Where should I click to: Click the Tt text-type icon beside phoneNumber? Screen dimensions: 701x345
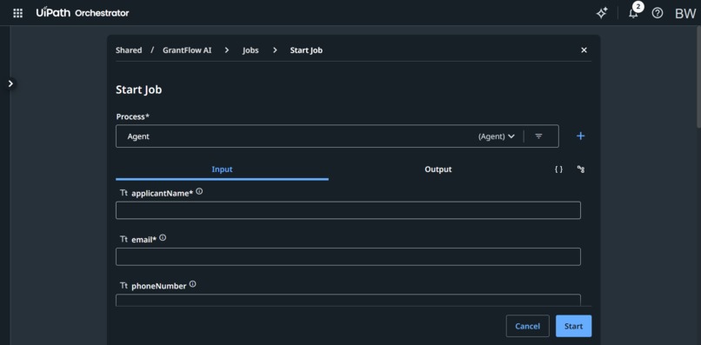(x=124, y=286)
